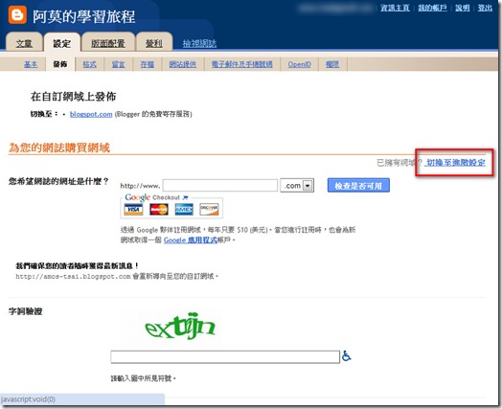Open the 存檔 settings sub-tab
Viewport: 502px width, 409px height.
(147, 64)
